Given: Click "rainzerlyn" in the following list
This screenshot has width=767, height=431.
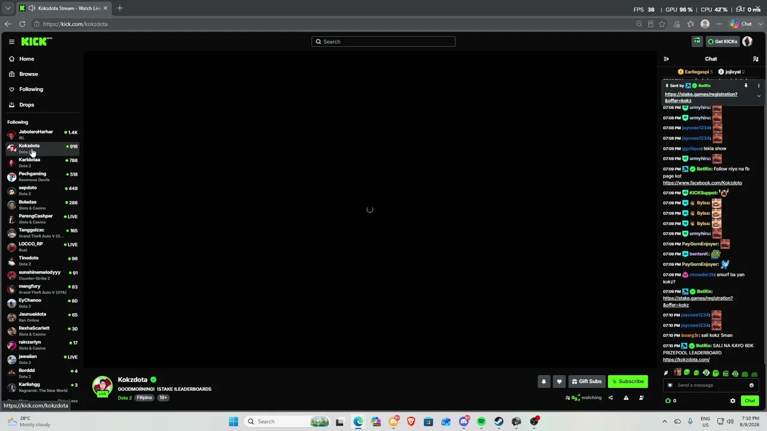Looking at the screenshot, I should tap(30, 342).
